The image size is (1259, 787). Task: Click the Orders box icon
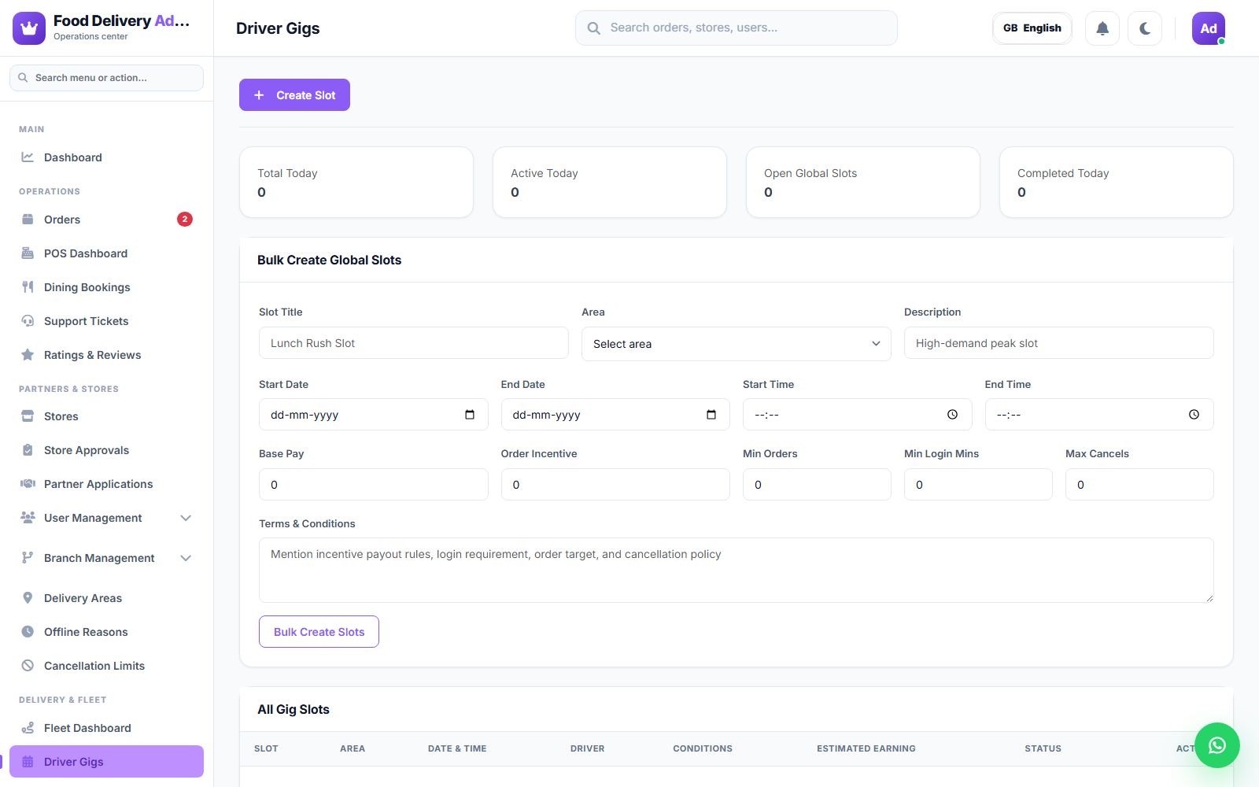[28, 220]
